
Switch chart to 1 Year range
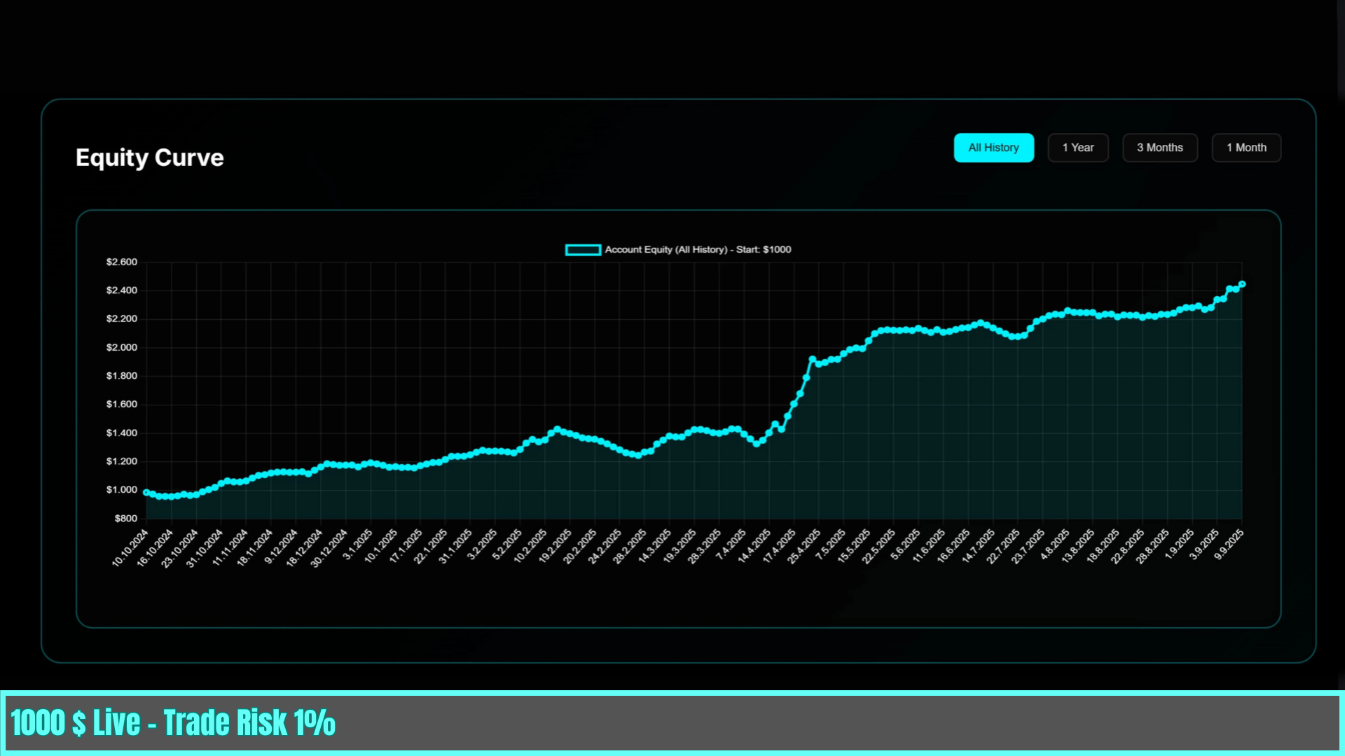1078,148
